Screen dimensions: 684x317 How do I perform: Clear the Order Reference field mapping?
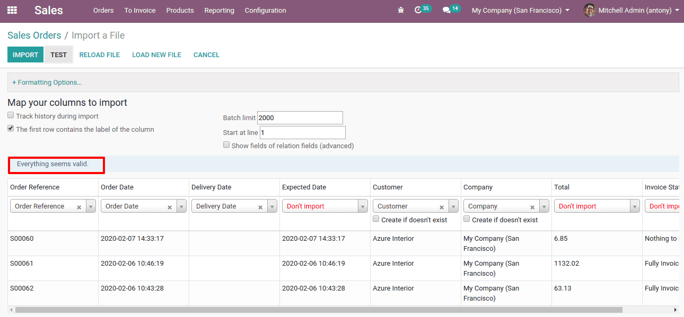[79, 207]
